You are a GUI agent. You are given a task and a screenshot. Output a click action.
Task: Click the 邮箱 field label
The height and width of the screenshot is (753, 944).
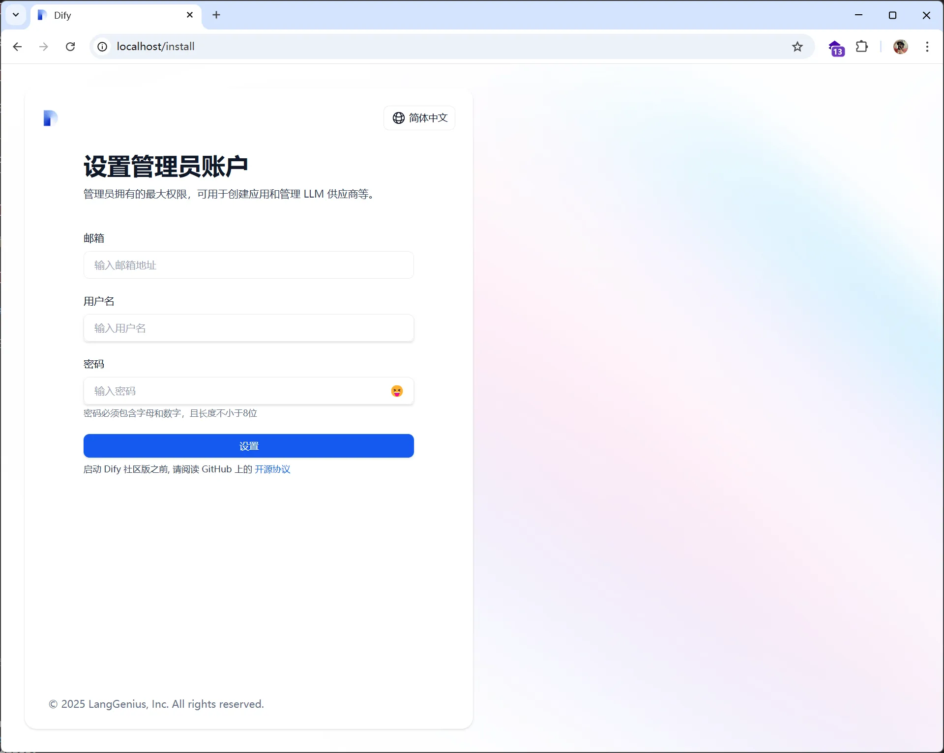click(94, 238)
